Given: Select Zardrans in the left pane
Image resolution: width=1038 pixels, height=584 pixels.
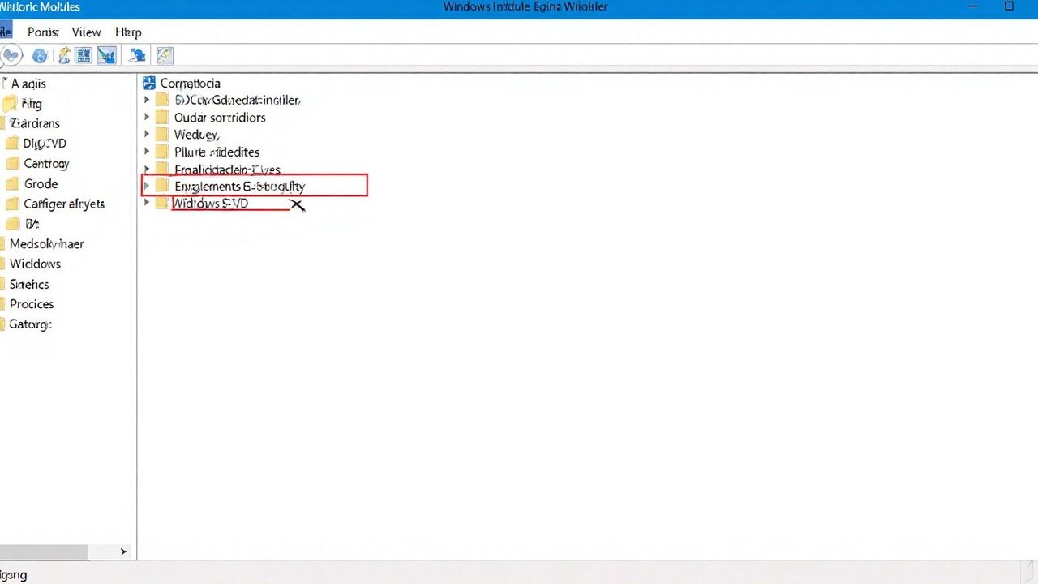Looking at the screenshot, I should coord(34,123).
